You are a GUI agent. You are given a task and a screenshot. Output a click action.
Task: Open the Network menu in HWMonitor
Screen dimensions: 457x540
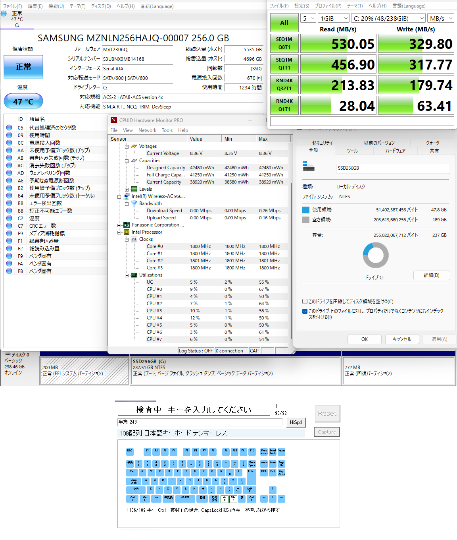(x=147, y=130)
